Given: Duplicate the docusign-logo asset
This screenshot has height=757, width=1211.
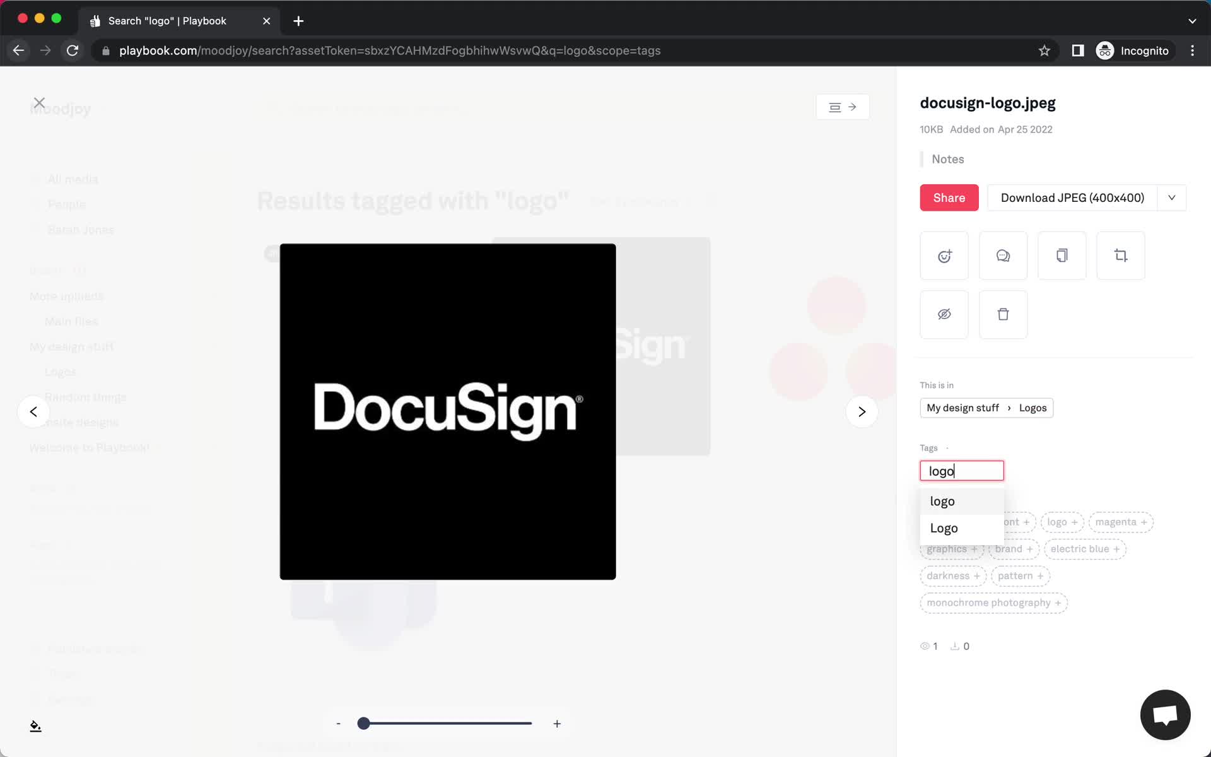Looking at the screenshot, I should [x=1062, y=255].
